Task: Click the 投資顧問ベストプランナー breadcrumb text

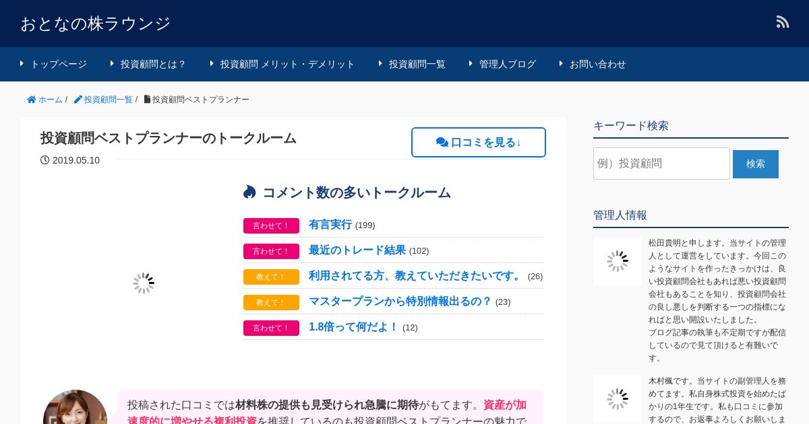Action: click(x=201, y=100)
